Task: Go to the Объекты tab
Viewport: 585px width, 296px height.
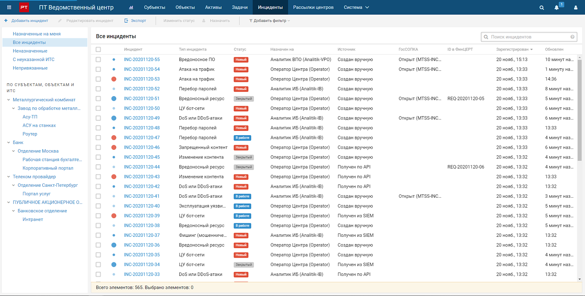Action: coord(185,7)
